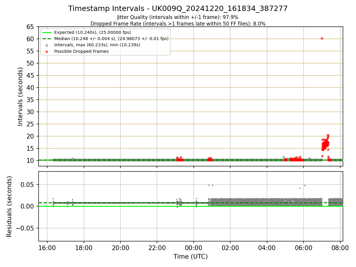
Task: Click the 18:00 x-axis tick label
Action: click(84, 248)
